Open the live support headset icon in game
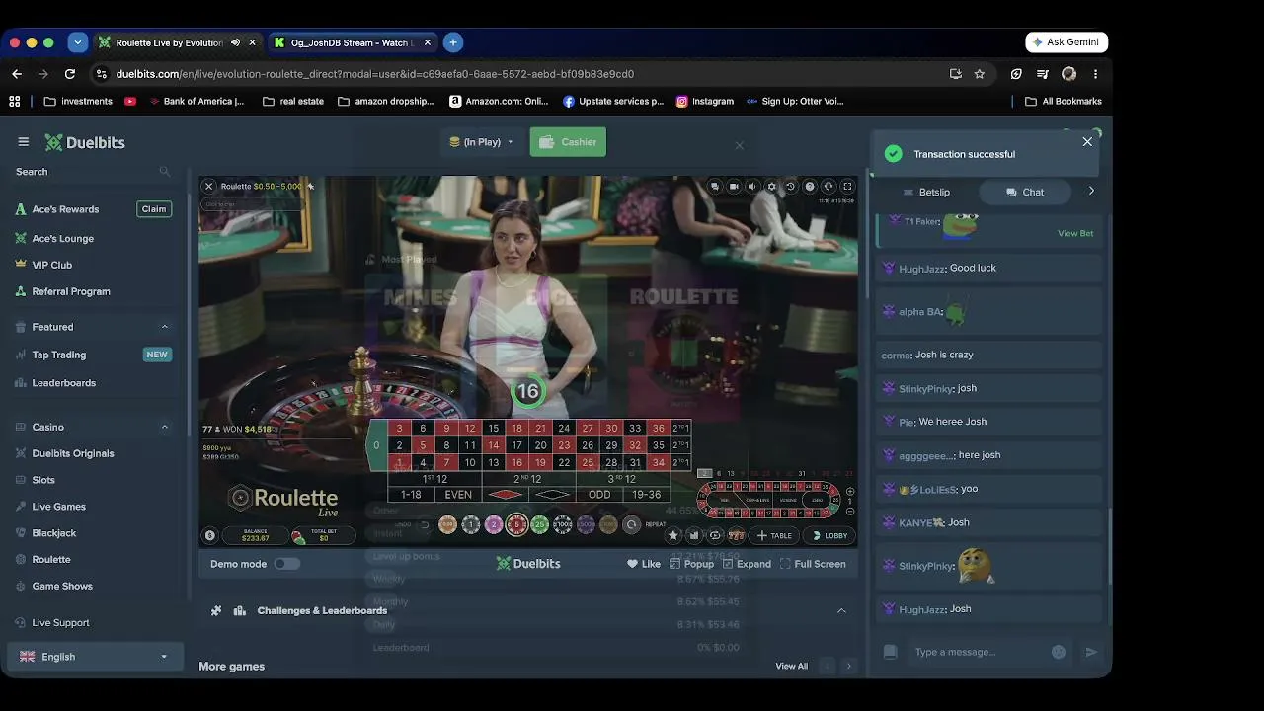Image resolution: width=1264 pixels, height=711 pixels. coord(829,186)
